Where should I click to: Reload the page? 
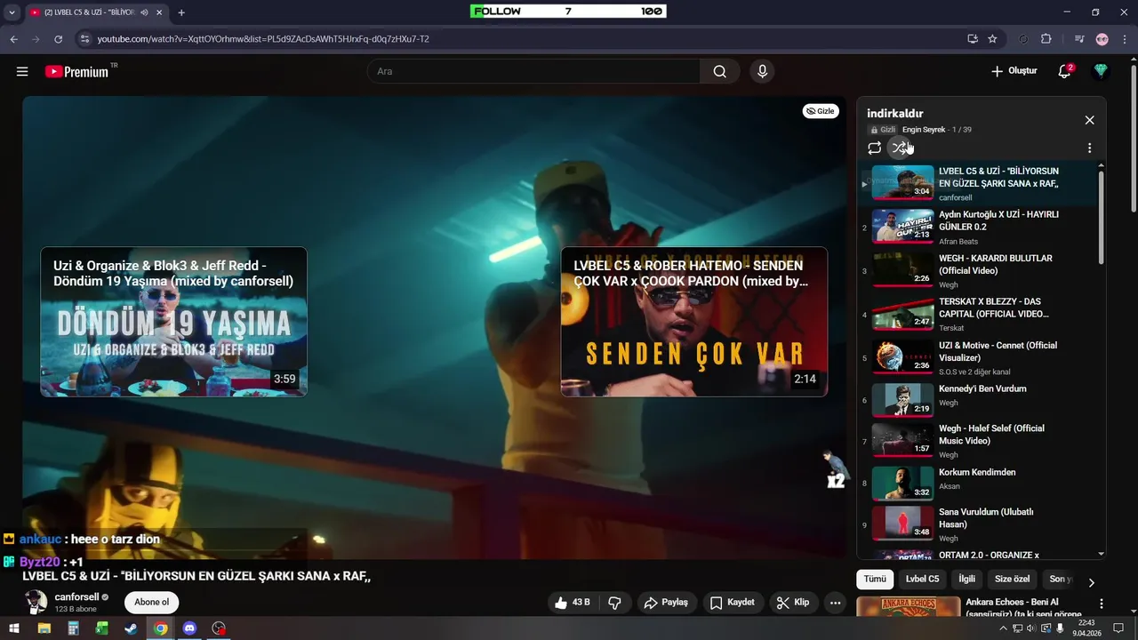59,39
